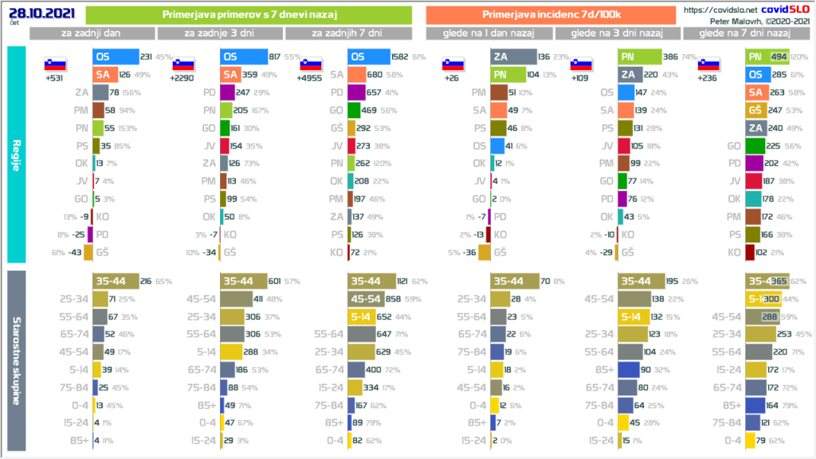Click orange "Primerjava incidenc 7d/100k" header
The image size is (816, 459).
click(x=552, y=15)
